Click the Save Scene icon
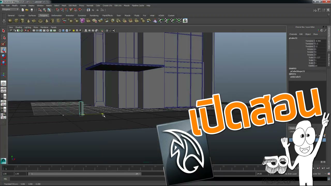This screenshot has height=186, width=331. [32, 10]
